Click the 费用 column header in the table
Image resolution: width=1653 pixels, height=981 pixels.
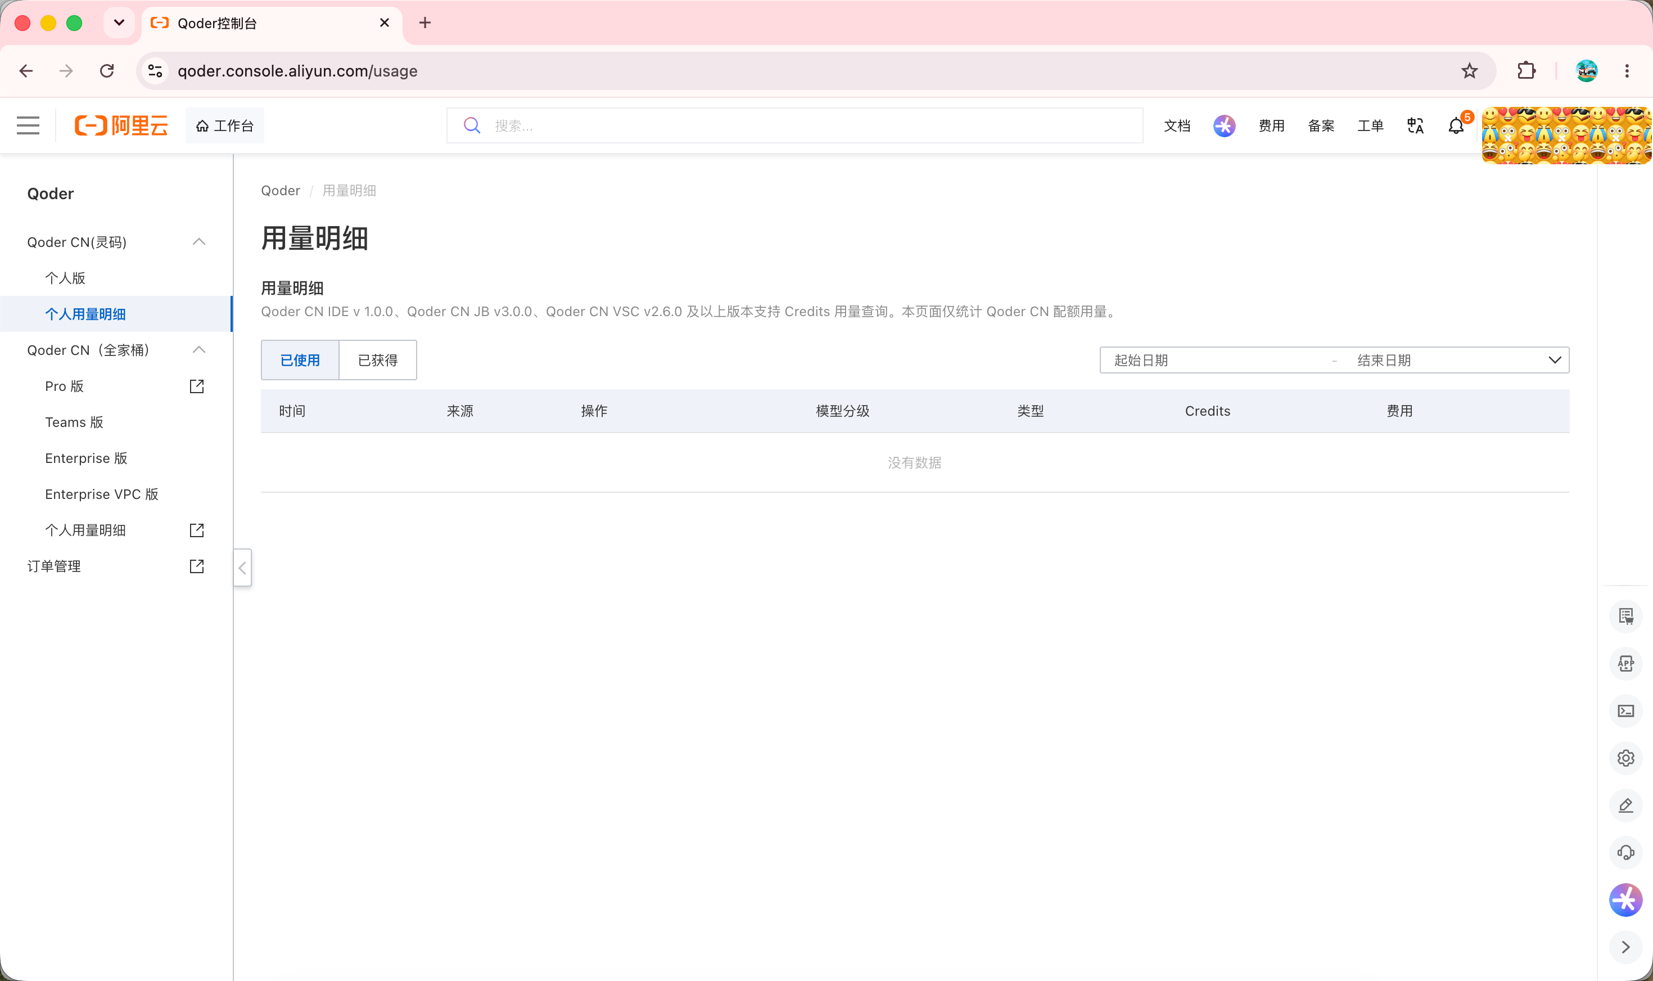(1399, 411)
